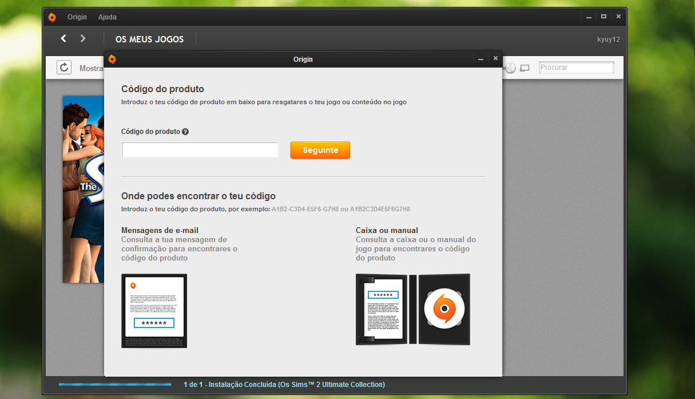Click the installation progress bar

coord(115,385)
